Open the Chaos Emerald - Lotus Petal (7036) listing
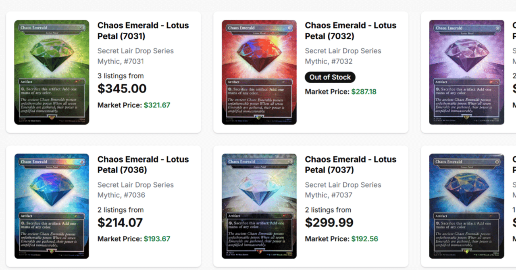The width and height of the screenshot is (516, 270). click(143, 165)
